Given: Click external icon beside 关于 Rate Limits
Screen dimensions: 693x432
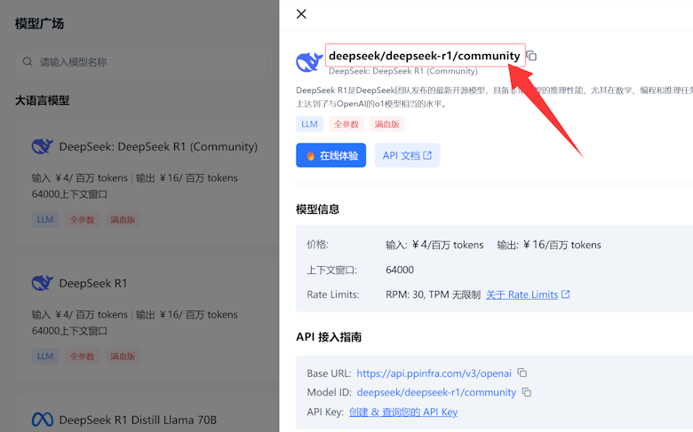Looking at the screenshot, I should point(565,295).
